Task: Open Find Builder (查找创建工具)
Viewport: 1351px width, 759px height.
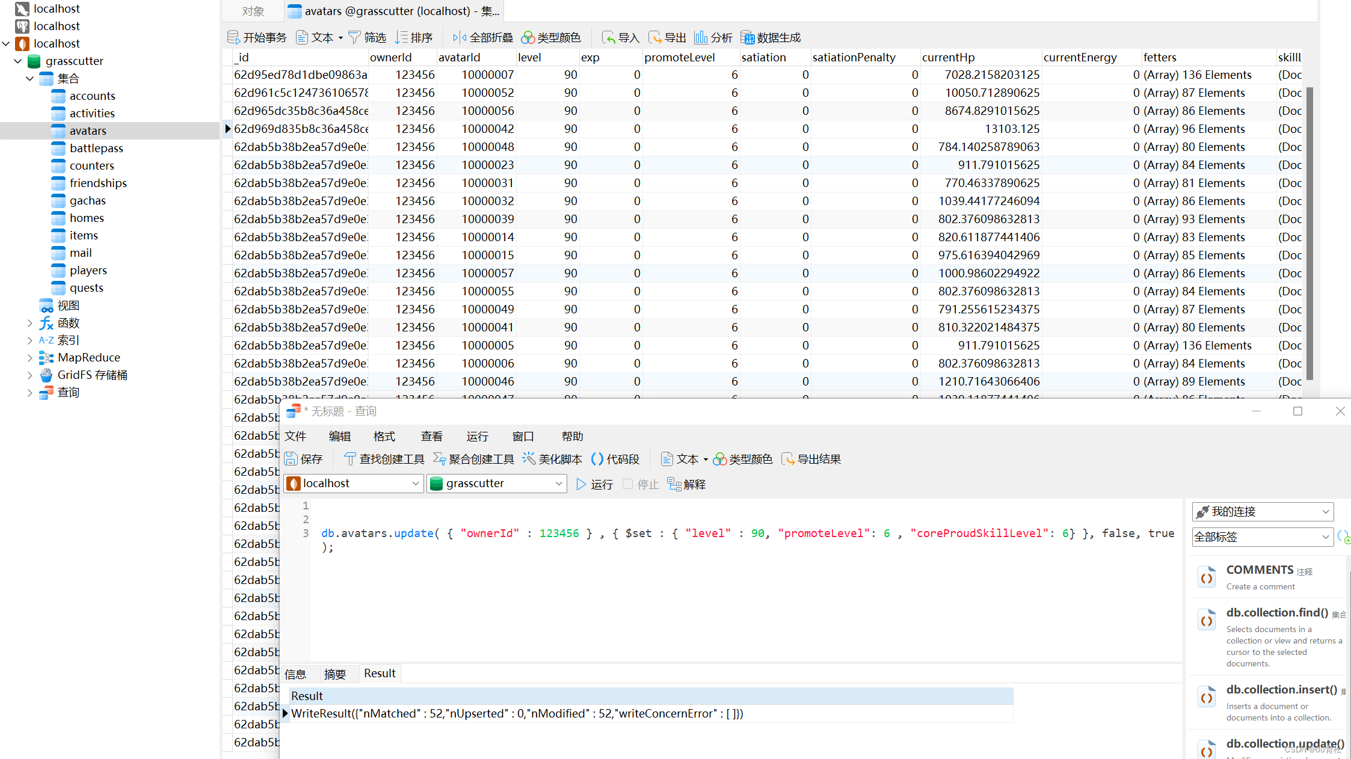Action: tap(384, 459)
